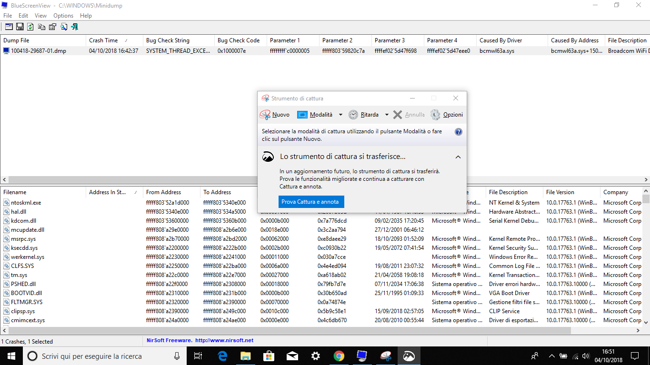Show hidden tray icons chevron
The image size is (650, 365).
552,356
